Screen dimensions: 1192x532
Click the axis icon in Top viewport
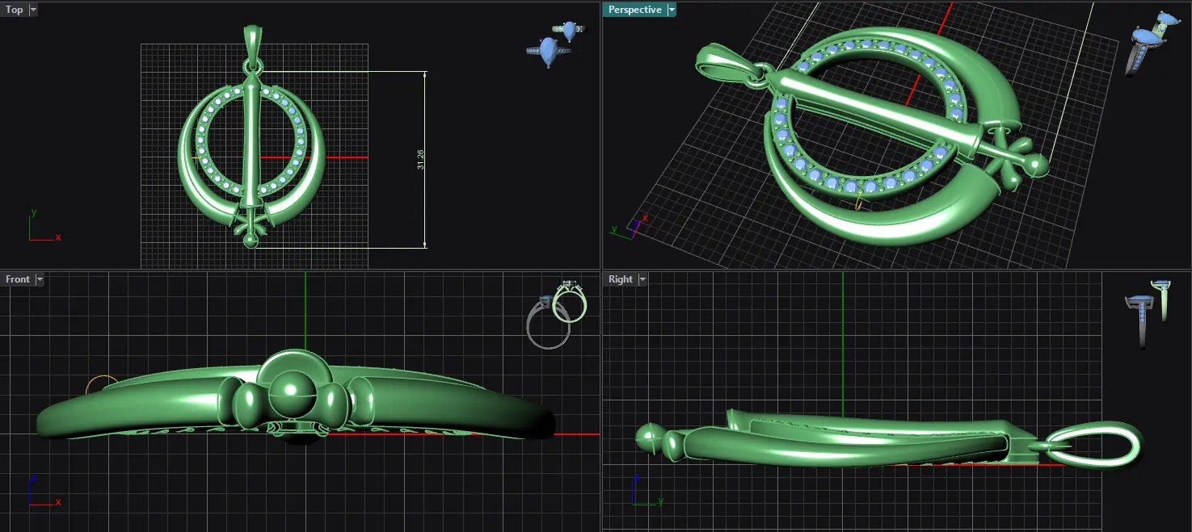click(44, 226)
